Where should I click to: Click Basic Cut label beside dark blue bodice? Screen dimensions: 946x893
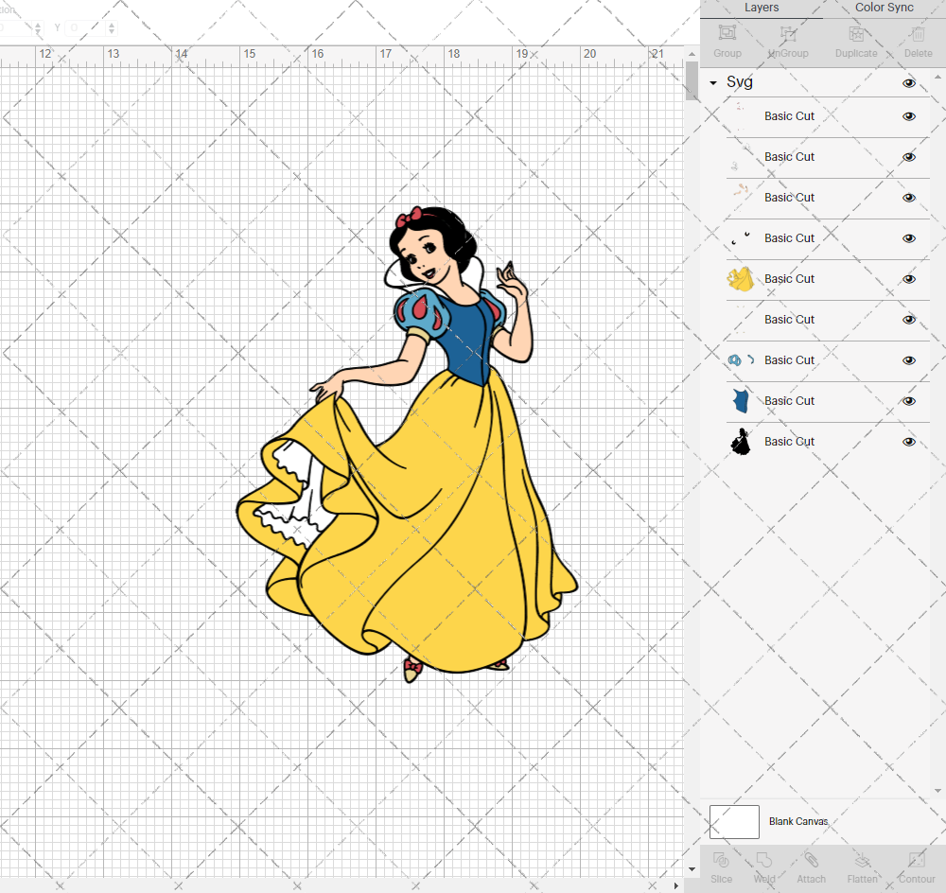[789, 401]
